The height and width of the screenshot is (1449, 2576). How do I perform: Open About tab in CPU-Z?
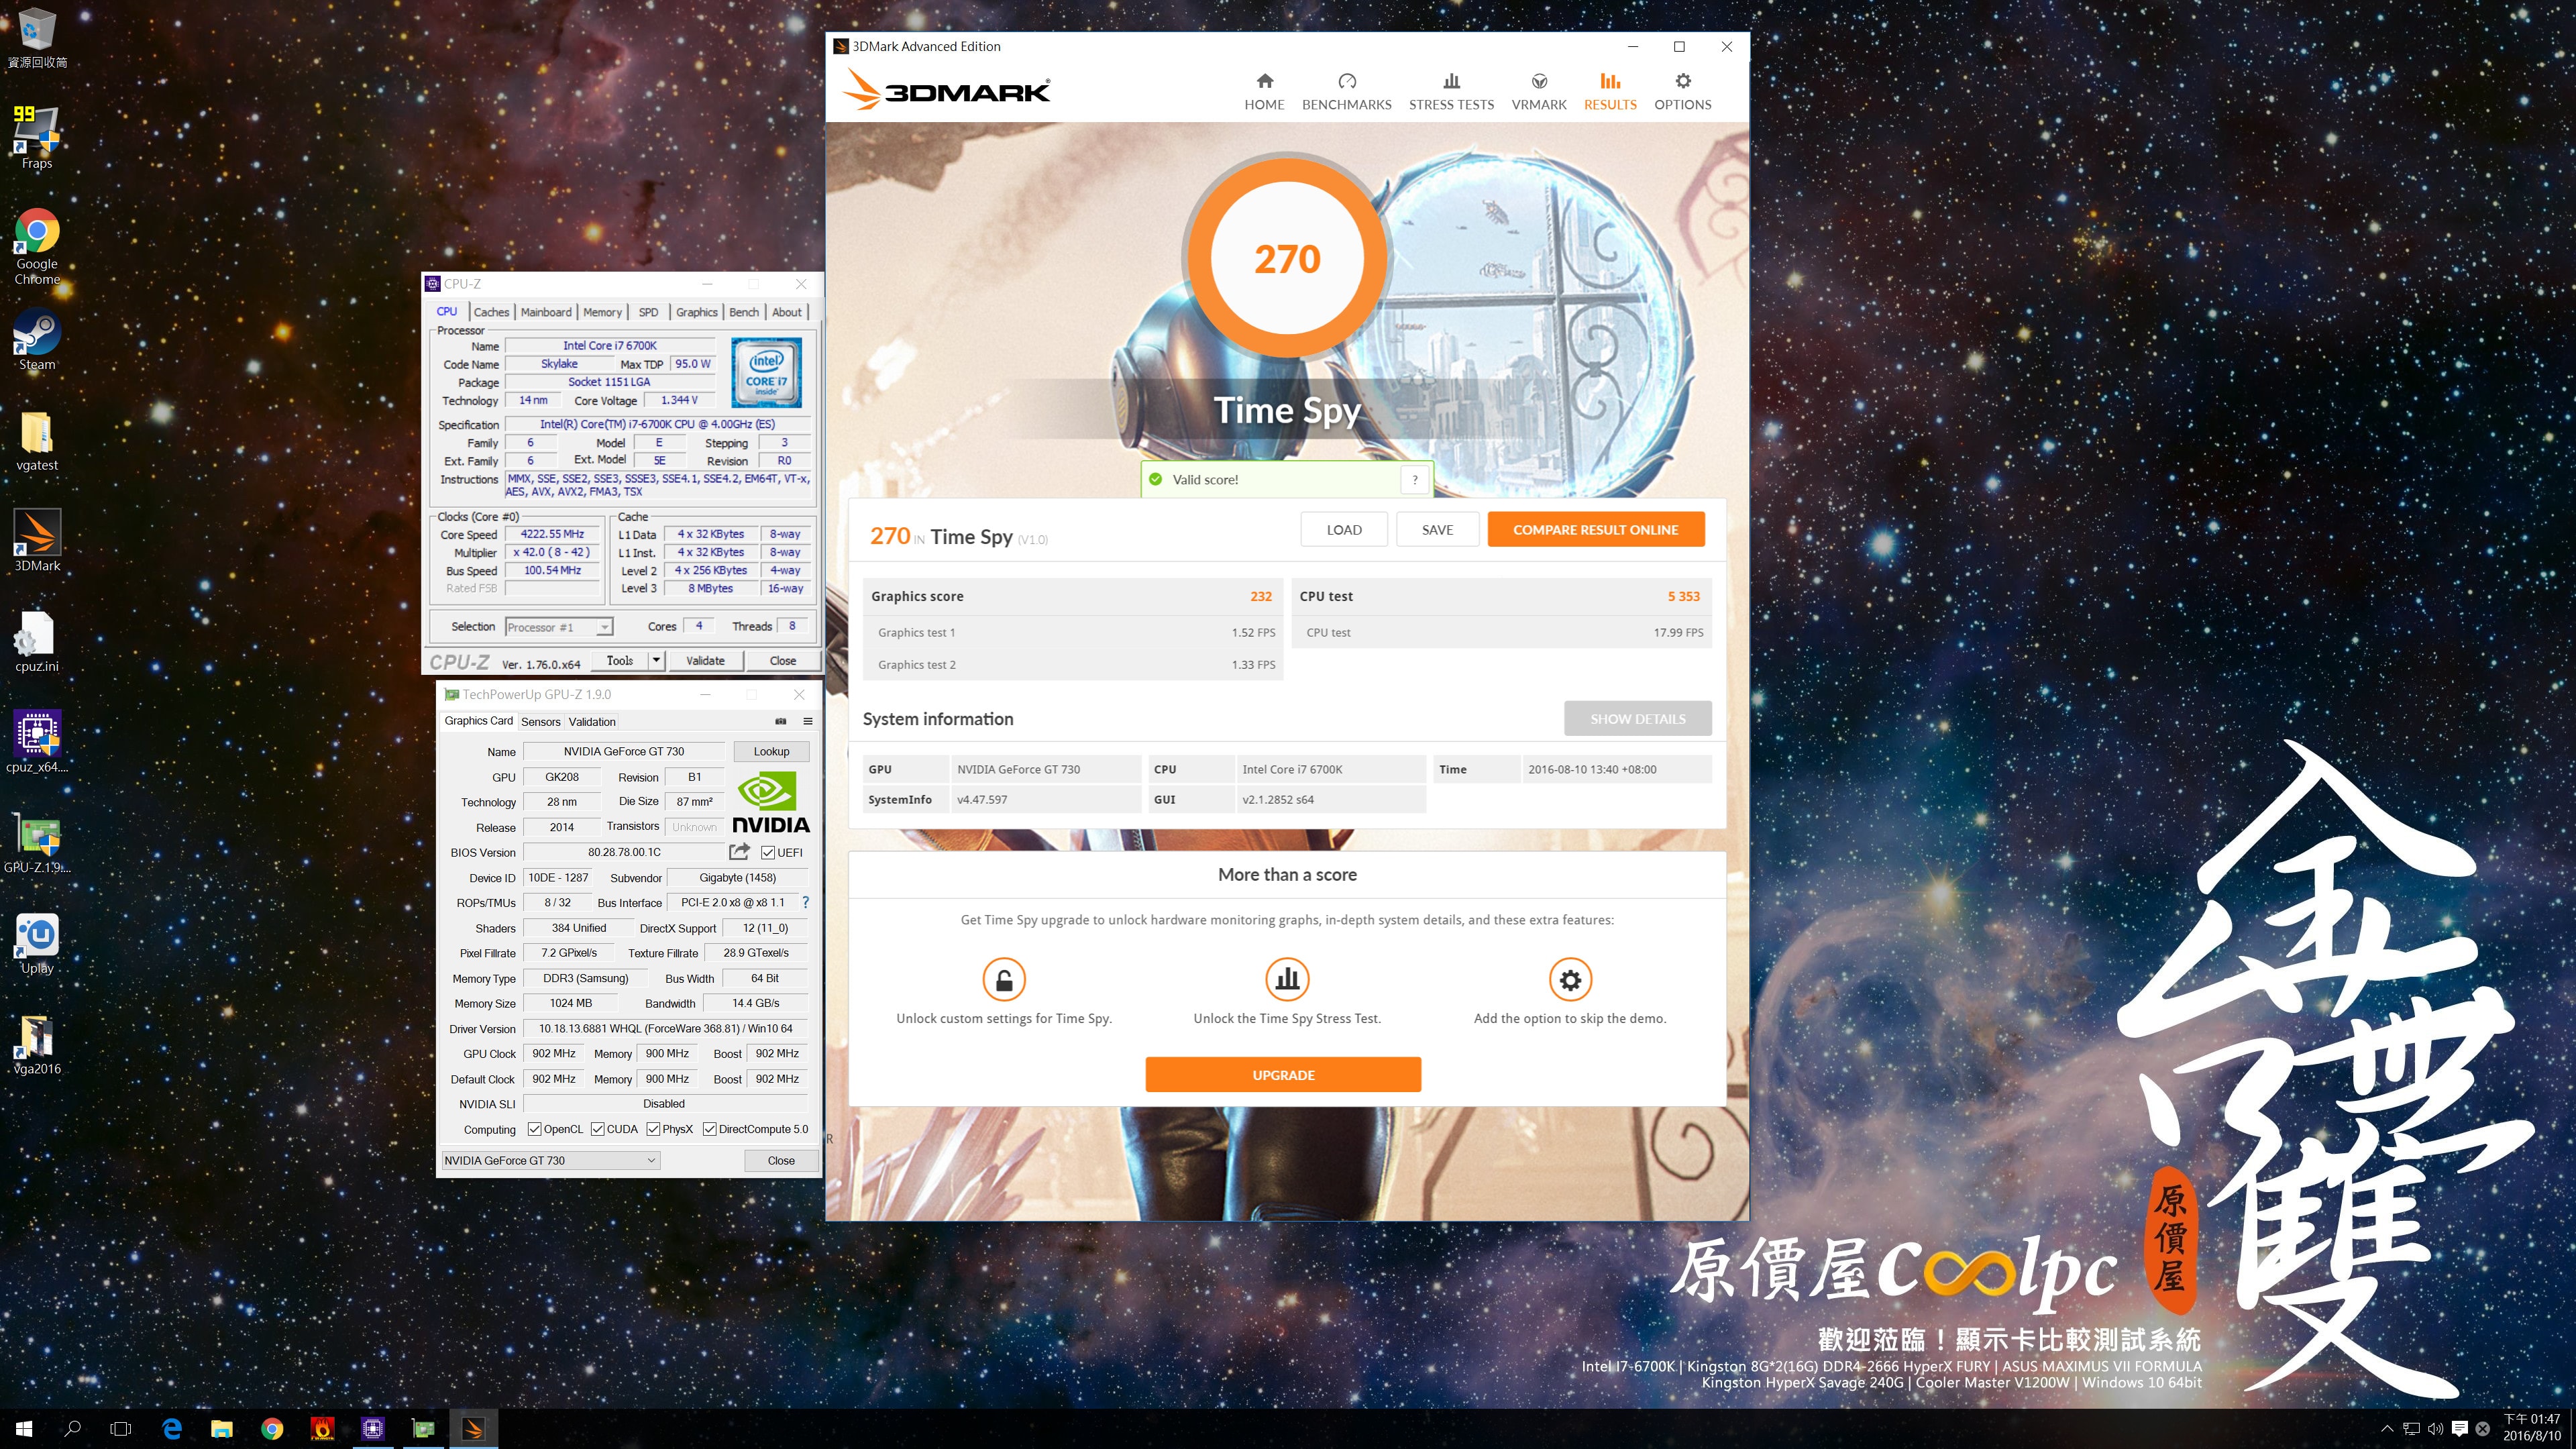click(x=786, y=312)
